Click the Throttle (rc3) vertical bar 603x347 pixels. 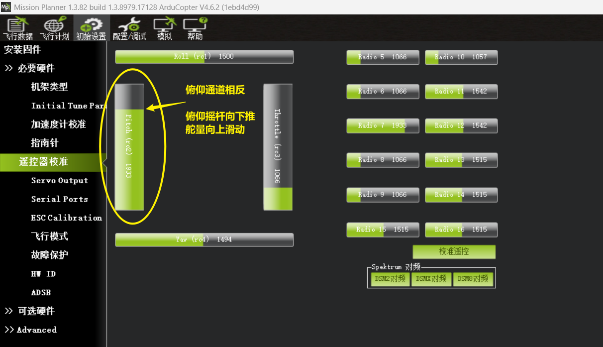[278, 147]
